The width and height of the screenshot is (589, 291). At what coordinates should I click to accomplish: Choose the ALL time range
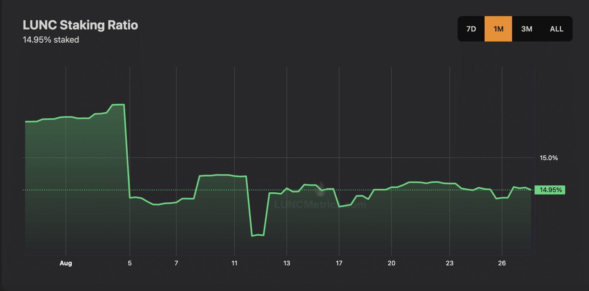(x=556, y=29)
